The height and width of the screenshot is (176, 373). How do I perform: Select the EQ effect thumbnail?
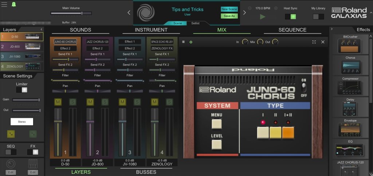point(349,150)
